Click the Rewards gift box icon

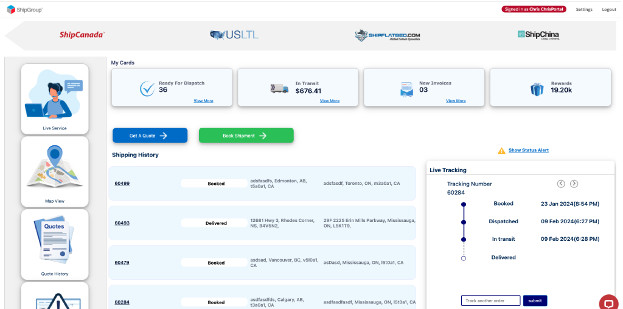tap(537, 89)
